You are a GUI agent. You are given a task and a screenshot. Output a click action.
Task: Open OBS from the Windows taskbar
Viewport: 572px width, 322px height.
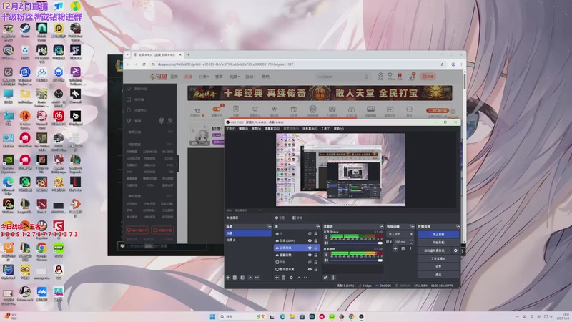(361, 316)
